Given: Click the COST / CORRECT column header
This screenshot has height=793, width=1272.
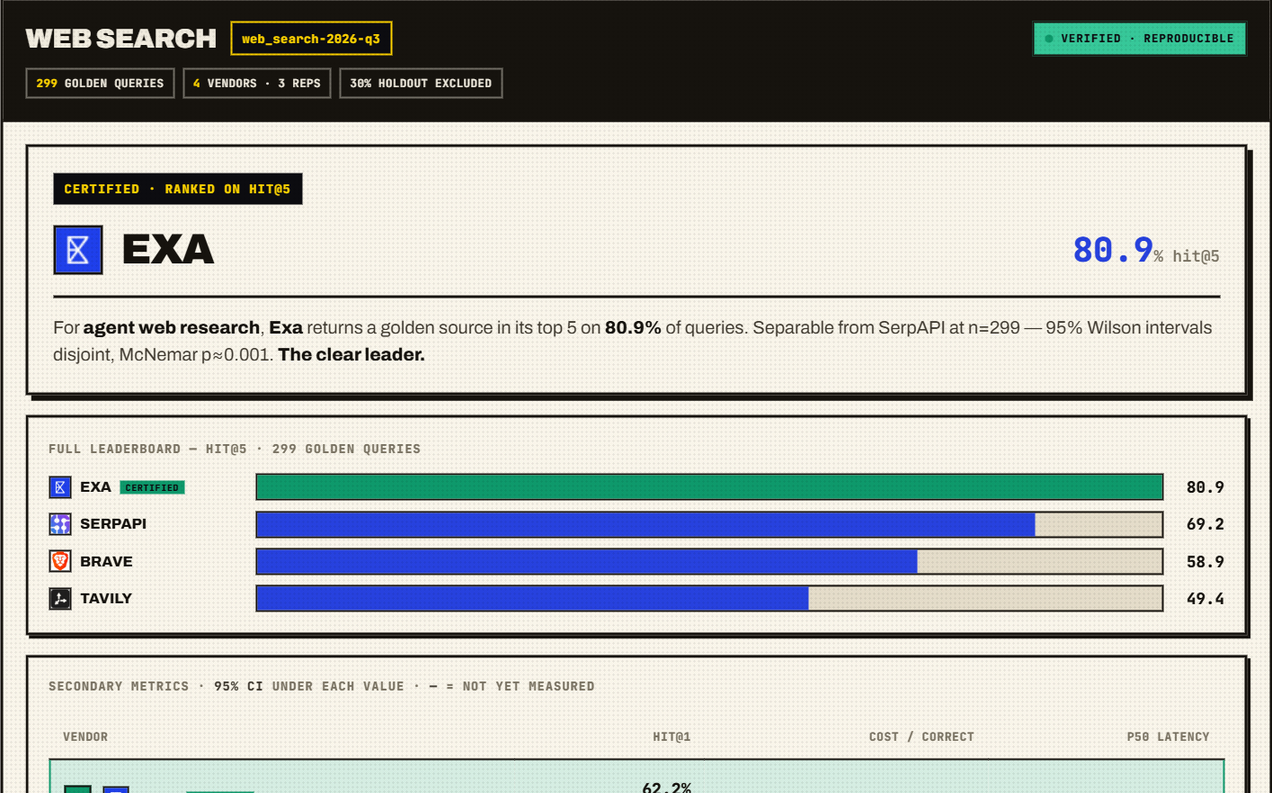Looking at the screenshot, I should (x=921, y=736).
